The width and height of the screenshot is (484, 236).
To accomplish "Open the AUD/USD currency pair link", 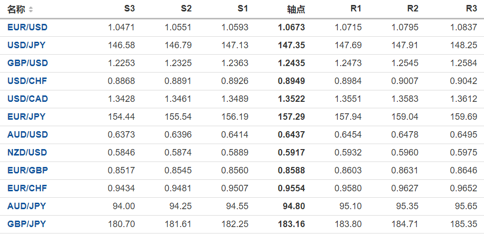I will [x=27, y=135].
